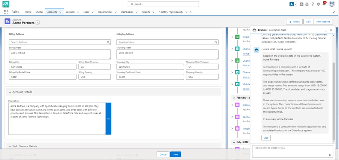This screenshot has height=160, width=339.
Task: Cancel the account edit
Action: (x=163, y=154)
